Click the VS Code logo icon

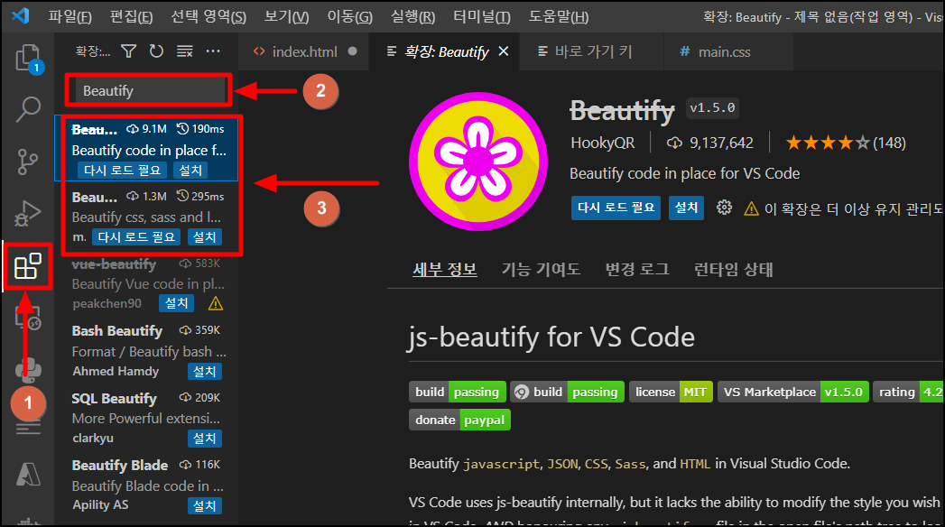(21, 15)
